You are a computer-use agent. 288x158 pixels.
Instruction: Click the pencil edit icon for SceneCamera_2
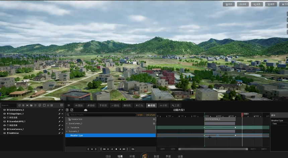[x=59, y=110]
